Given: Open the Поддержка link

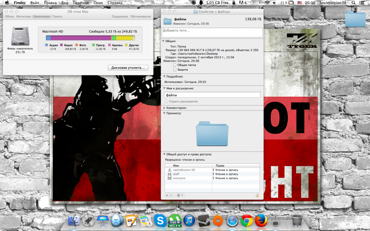Looking at the screenshot, I should tap(120, 17).
